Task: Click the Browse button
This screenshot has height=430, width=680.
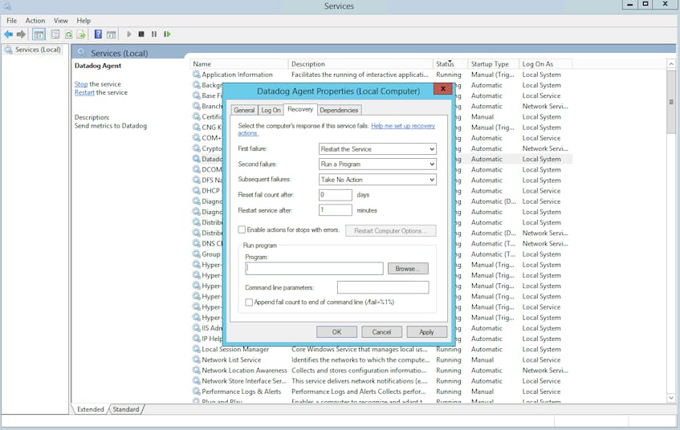Action: (x=408, y=269)
